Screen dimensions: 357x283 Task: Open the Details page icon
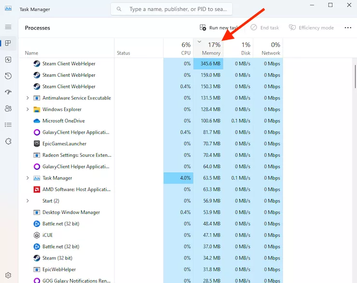tap(8, 125)
